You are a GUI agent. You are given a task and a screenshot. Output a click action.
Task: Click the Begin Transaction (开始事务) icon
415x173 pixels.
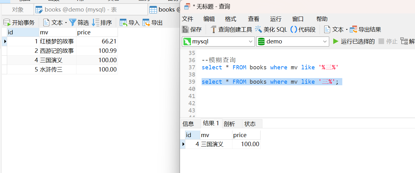[x=7, y=22]
